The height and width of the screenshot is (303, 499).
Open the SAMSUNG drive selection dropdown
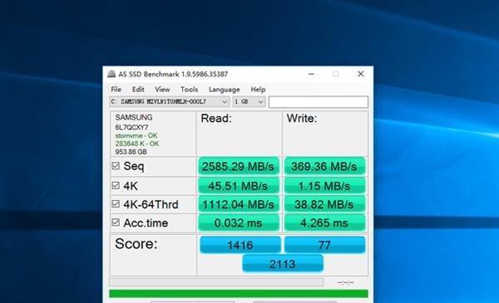click(x=170, y=101)
